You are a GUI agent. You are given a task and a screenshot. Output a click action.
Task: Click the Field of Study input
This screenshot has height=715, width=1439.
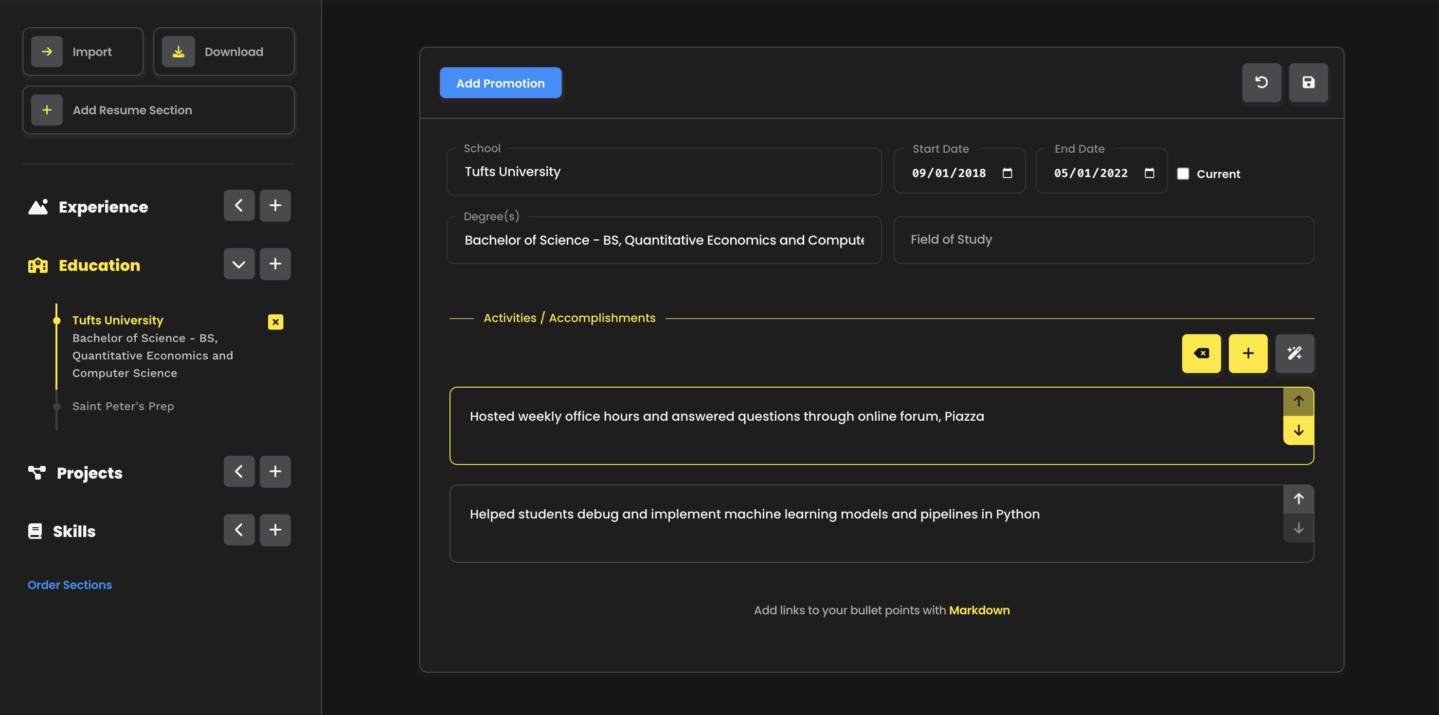tap(1103, 240)
